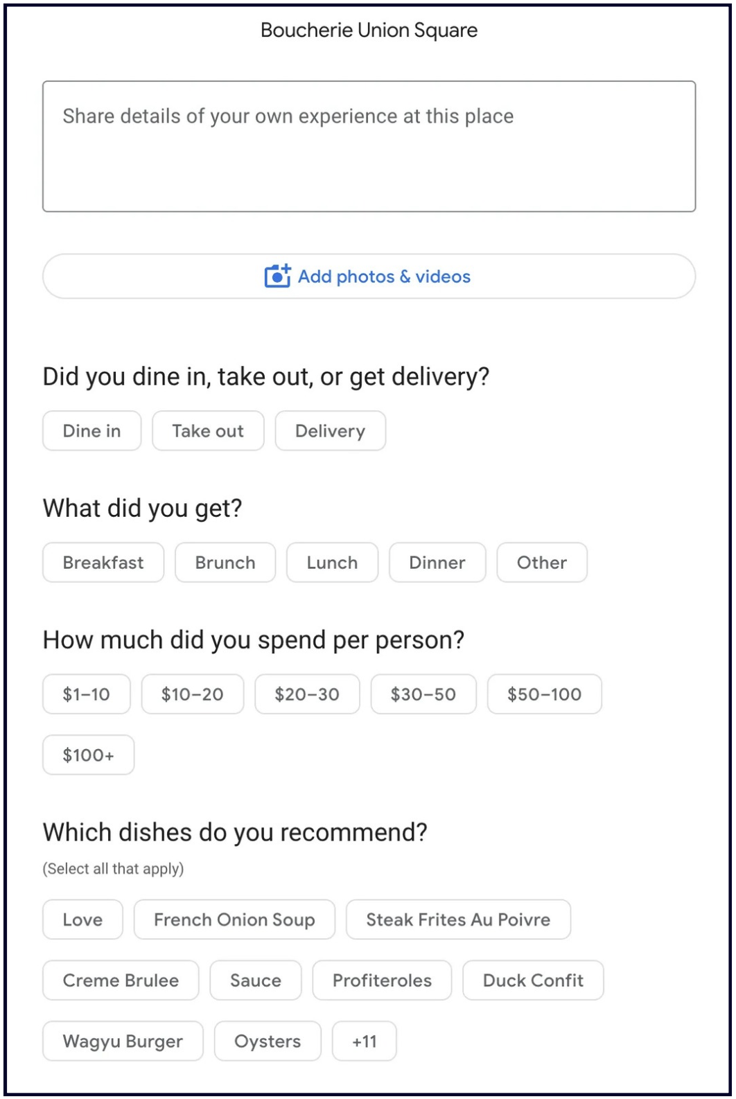Choose the $20–30 price range
The width and height of the screenshot is (736, 1099).
click(307, 694)
